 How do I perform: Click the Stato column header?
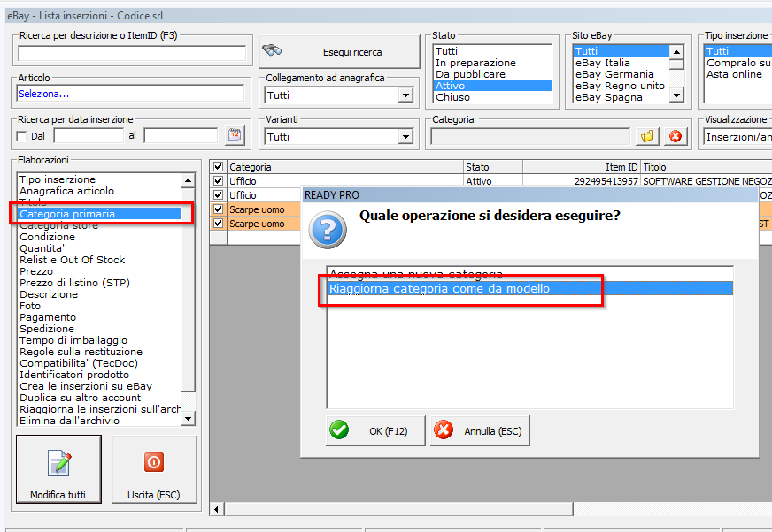tap(493, 167)
